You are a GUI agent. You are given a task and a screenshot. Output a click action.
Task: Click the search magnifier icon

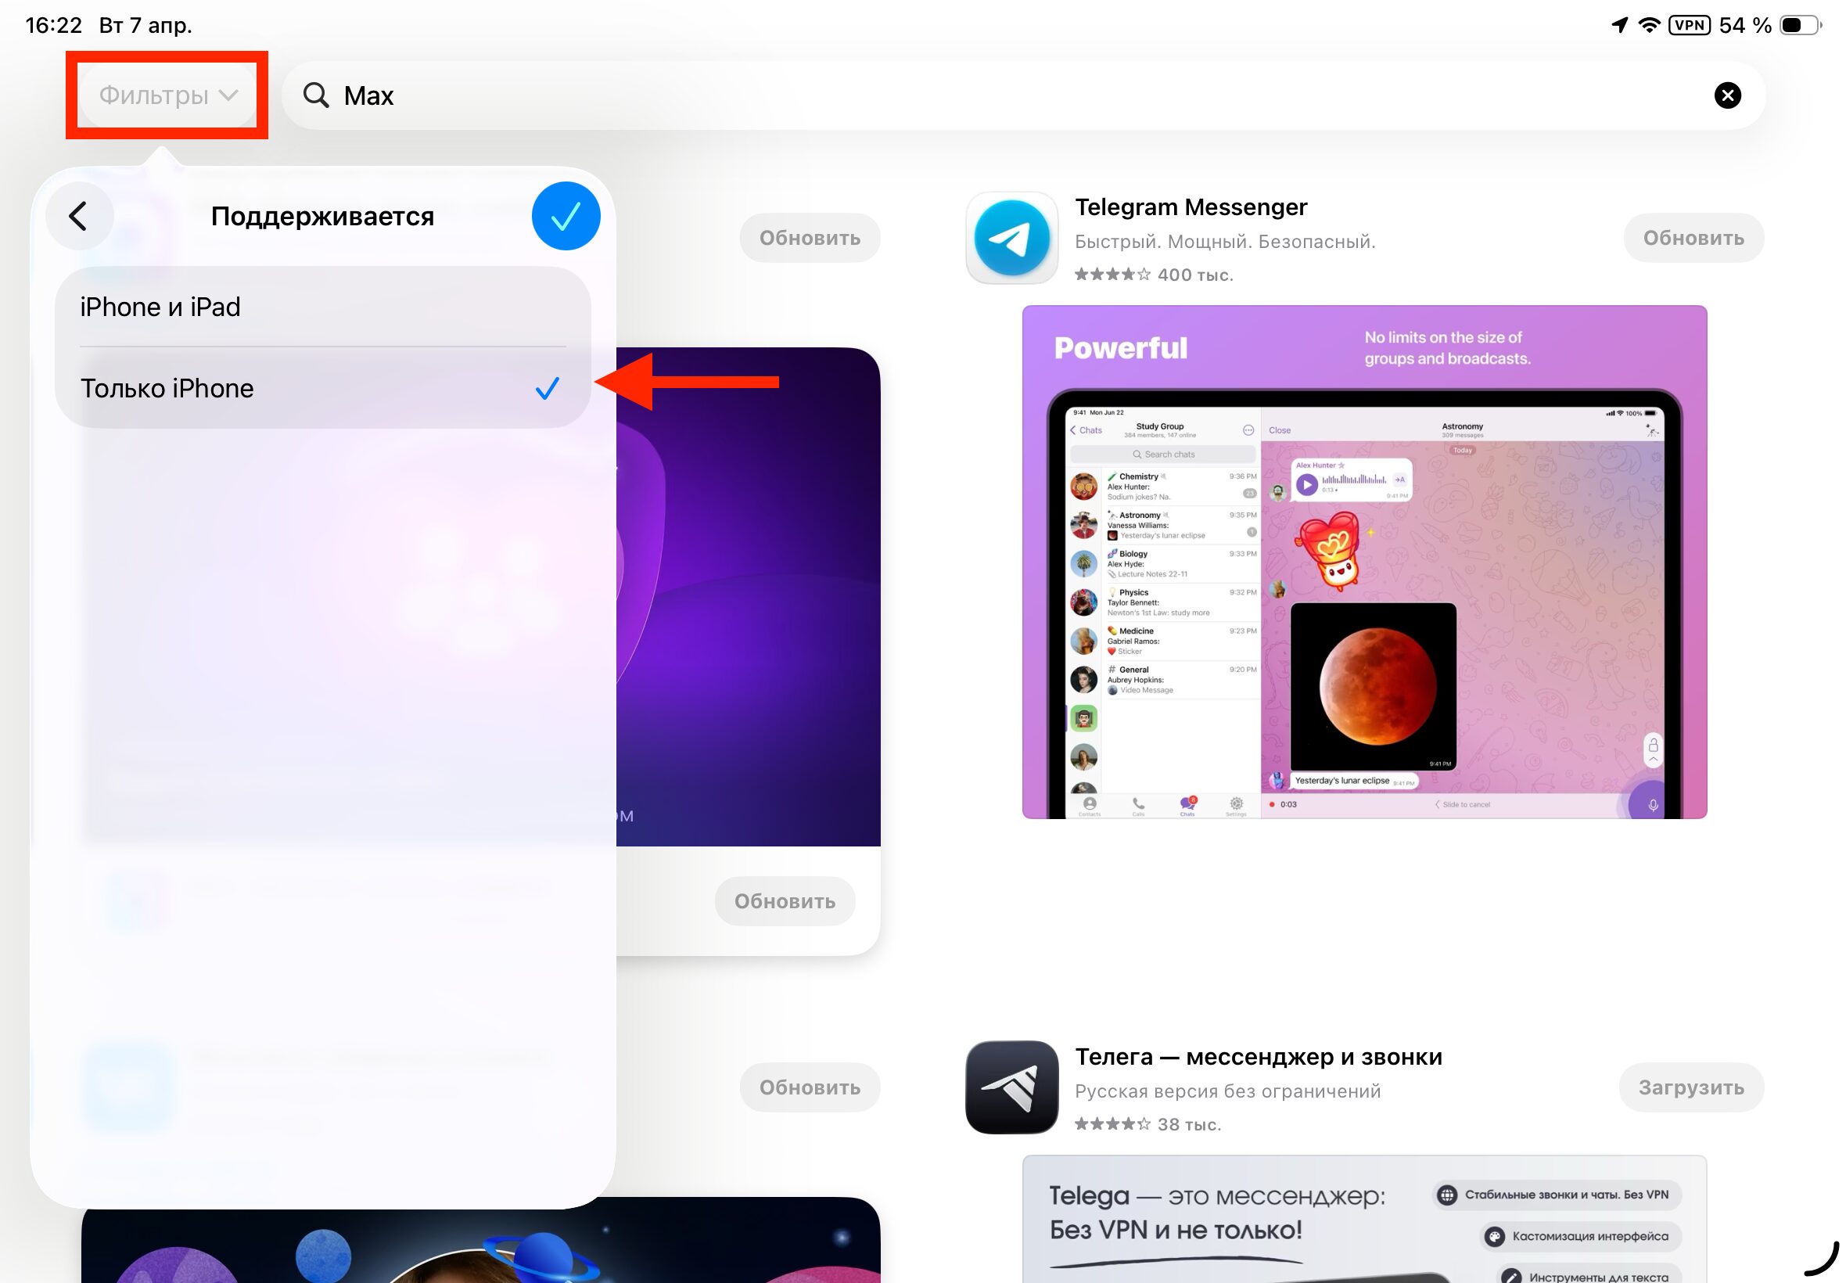coord(317,95)
